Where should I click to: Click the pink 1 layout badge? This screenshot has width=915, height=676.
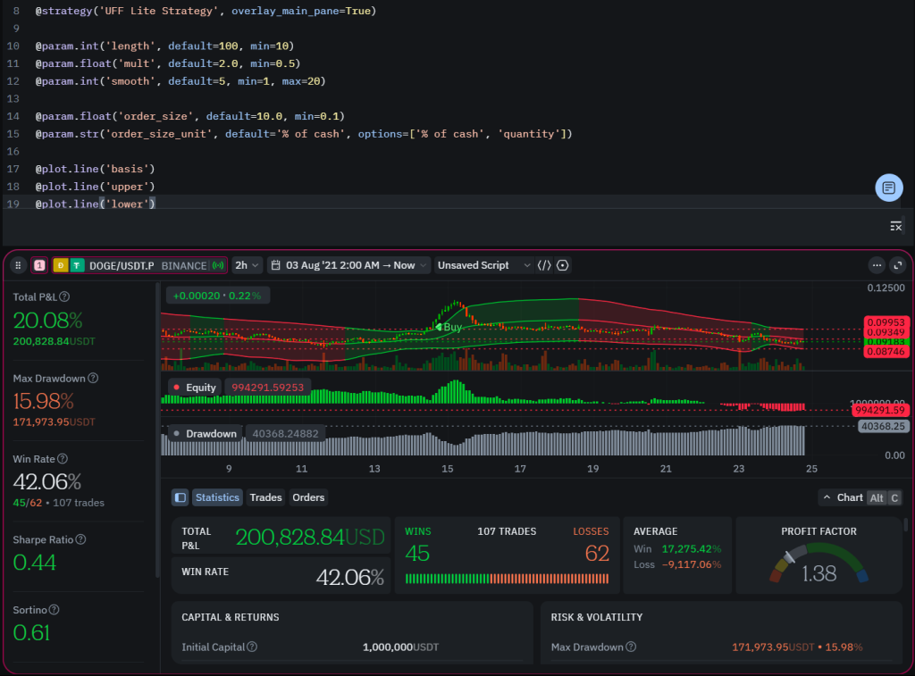[38, 265]
